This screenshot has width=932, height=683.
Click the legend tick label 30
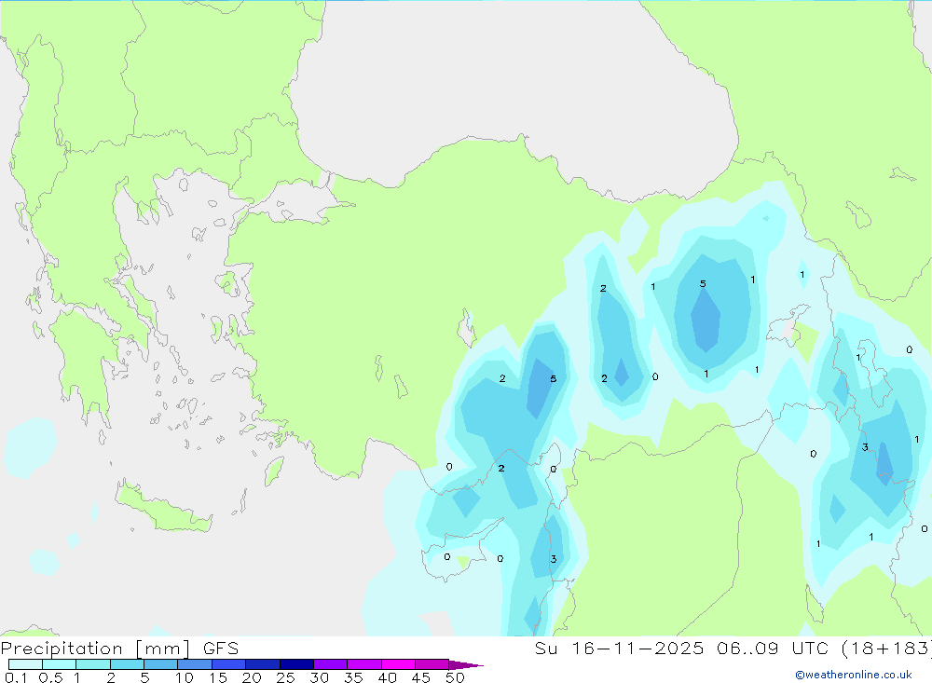tap(320, 677)
